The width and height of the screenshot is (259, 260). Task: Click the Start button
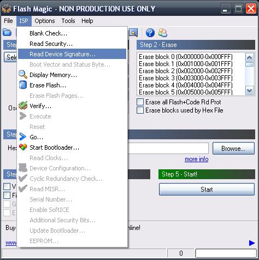pos(207,190)
